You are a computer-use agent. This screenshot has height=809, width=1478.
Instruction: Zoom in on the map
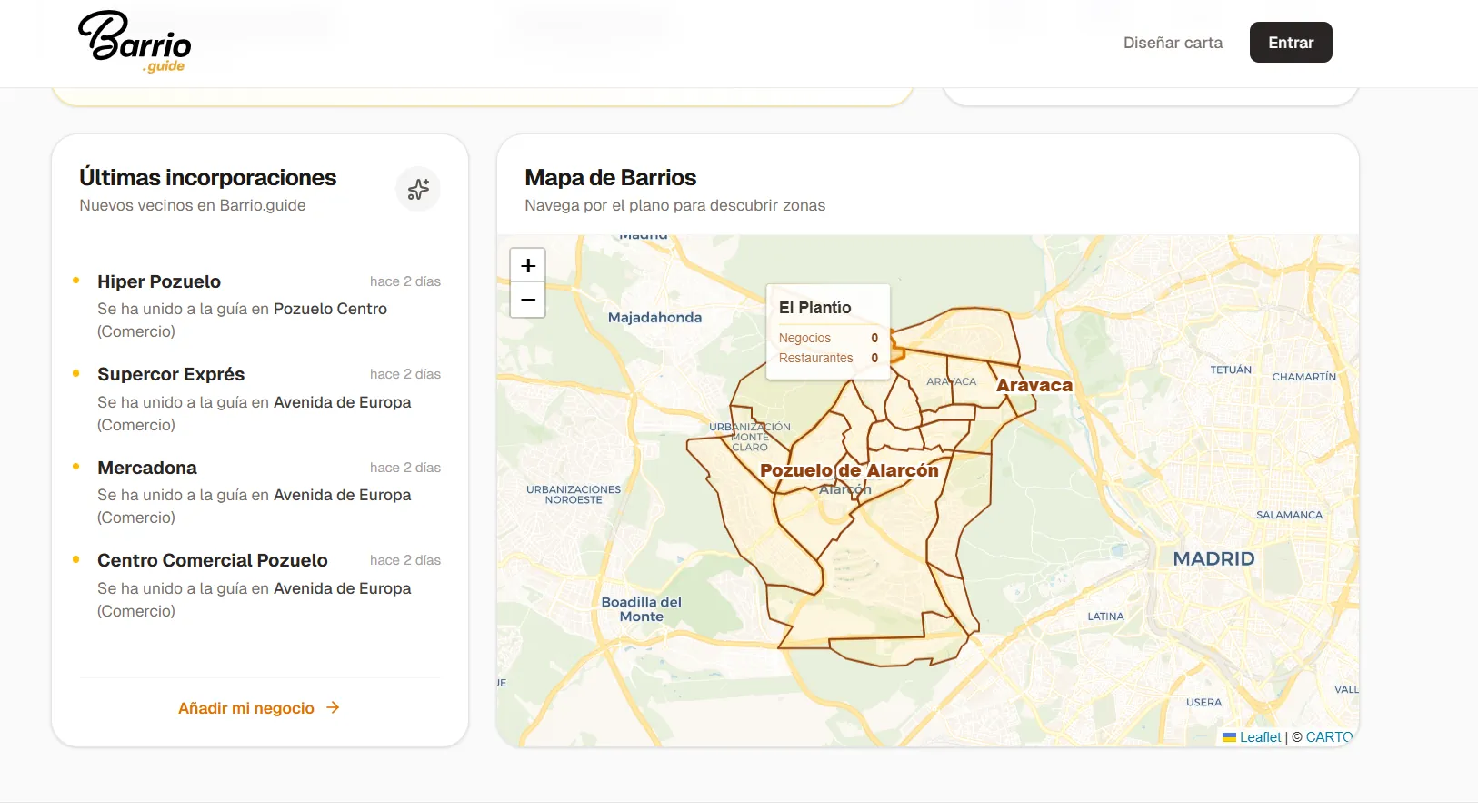tap(528, 266)
